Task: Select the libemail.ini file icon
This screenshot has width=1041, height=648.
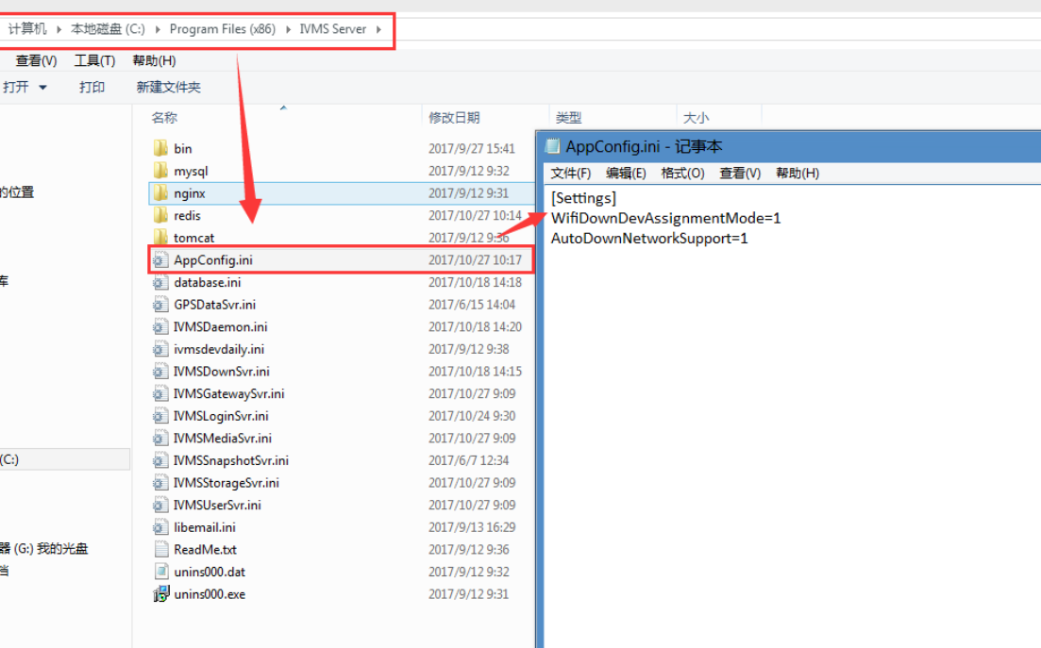Action: [x=160, y=527]
